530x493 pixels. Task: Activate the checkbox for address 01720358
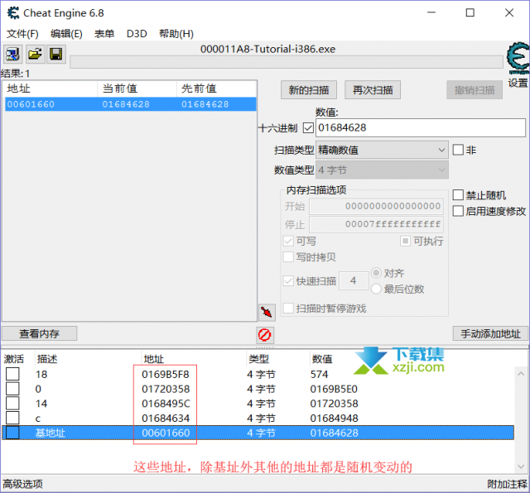[12, 389]
